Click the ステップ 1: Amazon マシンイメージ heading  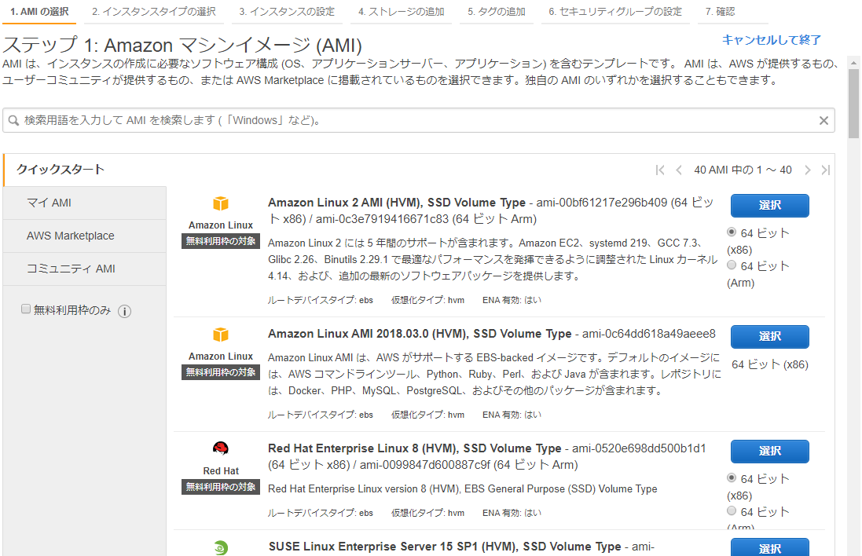pos(182,45)
